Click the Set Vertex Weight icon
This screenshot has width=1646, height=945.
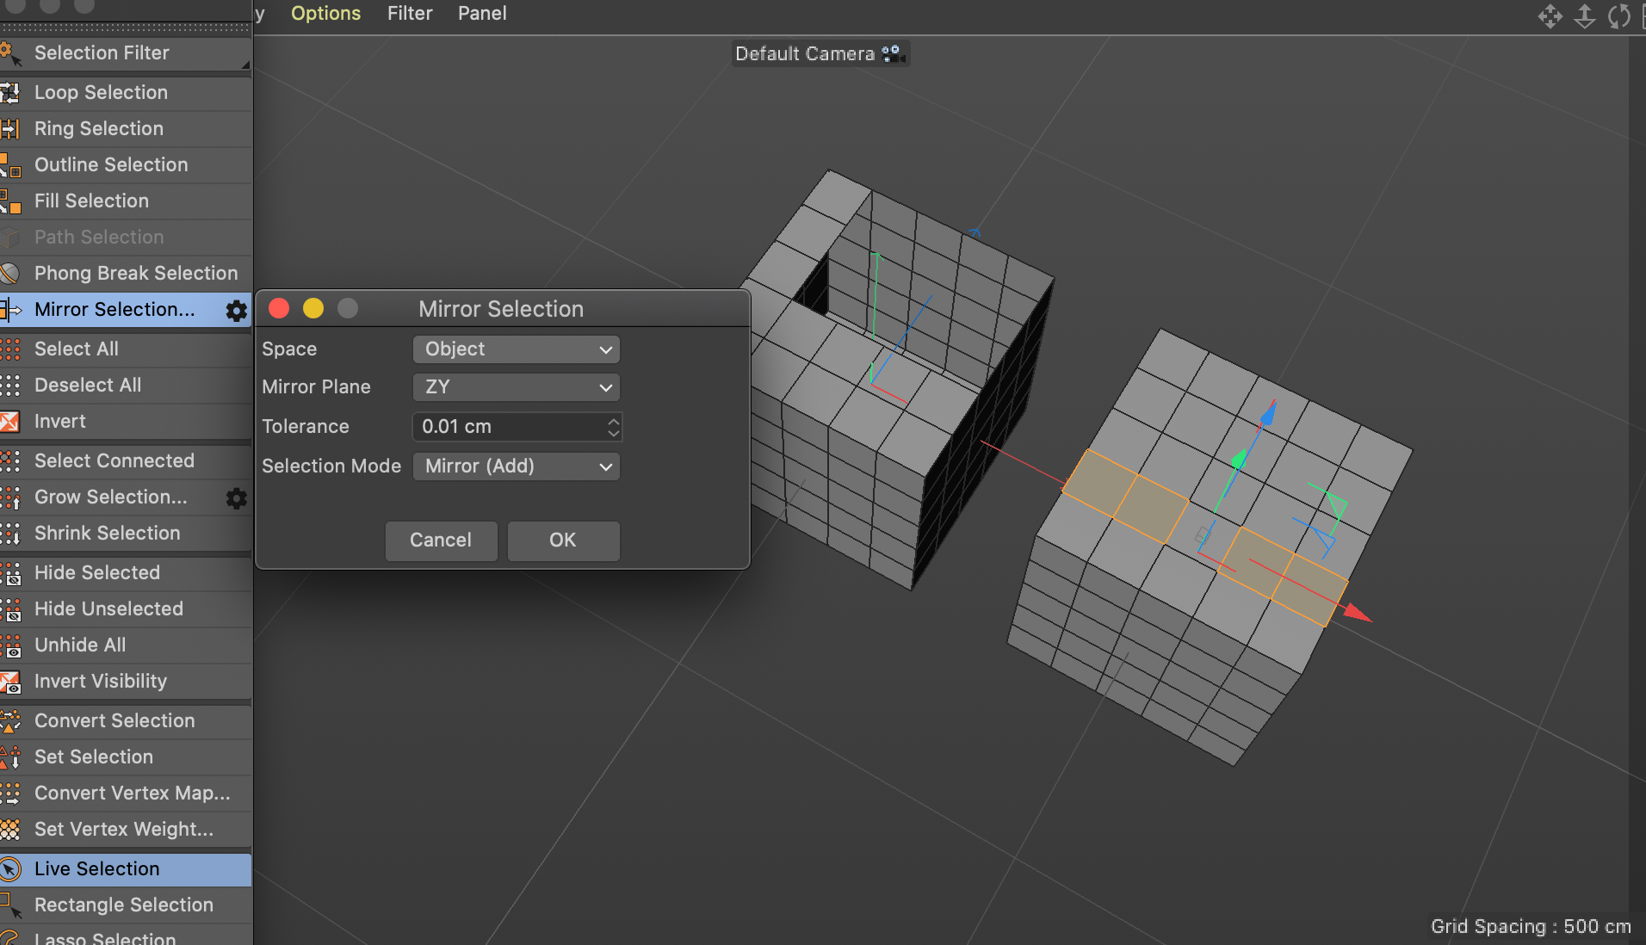coord(10,829)
